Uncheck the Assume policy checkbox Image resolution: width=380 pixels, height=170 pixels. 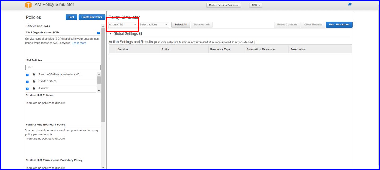(27, 89)
